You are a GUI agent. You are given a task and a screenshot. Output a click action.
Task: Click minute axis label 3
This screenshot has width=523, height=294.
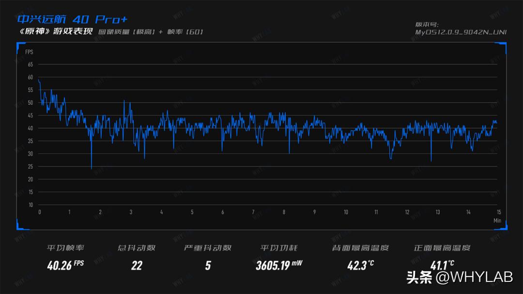point(131,212)
